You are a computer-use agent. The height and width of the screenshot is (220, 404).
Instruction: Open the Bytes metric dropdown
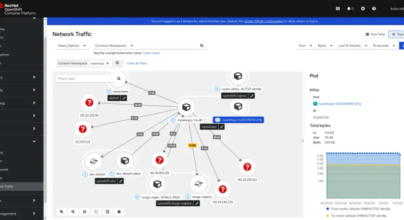click(x=325, y=45)
